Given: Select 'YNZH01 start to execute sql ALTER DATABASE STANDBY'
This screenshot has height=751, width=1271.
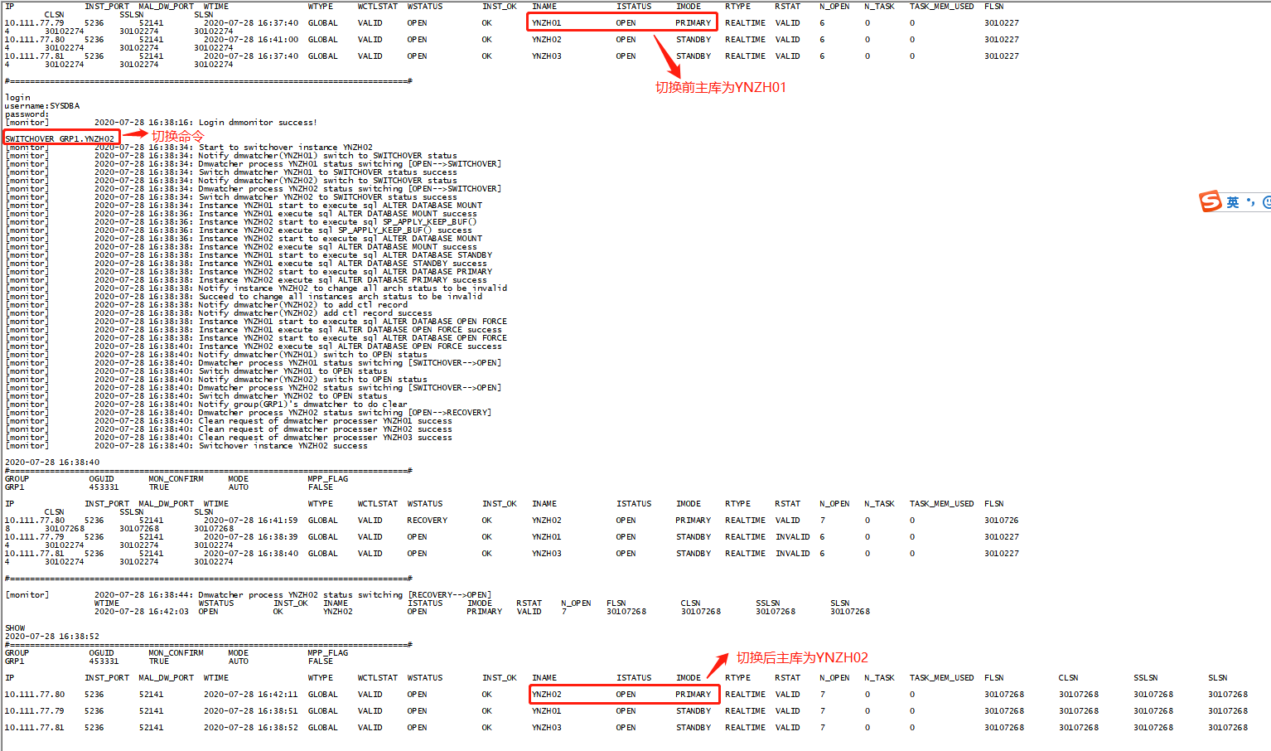Looking at the screenshot, I should [x=346, y=255].
